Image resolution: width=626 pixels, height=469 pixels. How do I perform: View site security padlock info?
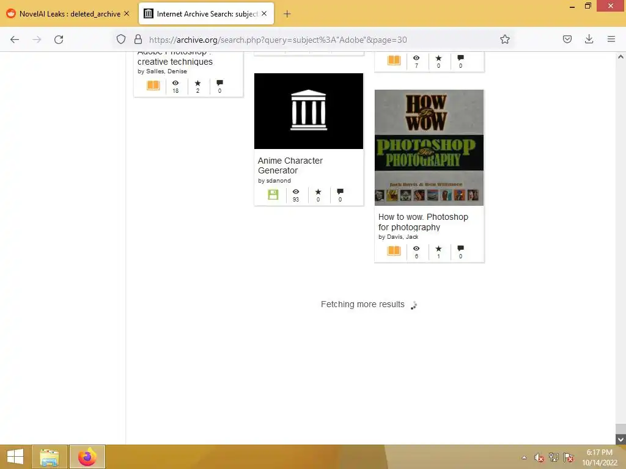(138, 39)
